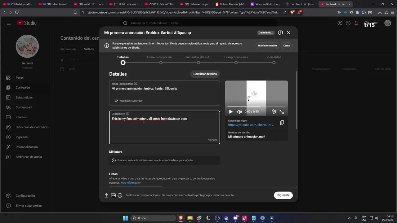The image size is (397, 223).
Task: Open the Brave browser new tab button
Action: point(357,4)
